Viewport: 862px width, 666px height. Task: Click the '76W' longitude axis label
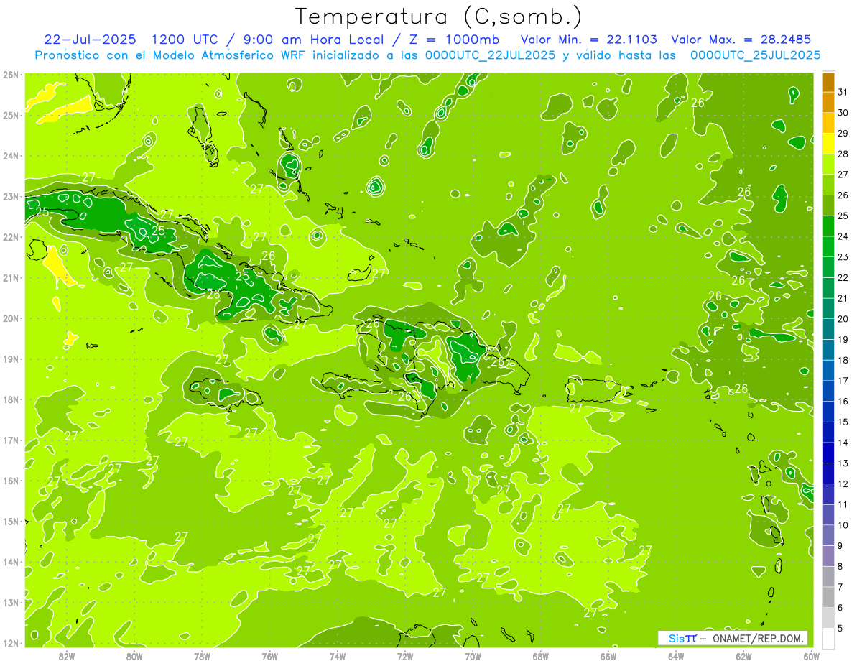point(270,656)
